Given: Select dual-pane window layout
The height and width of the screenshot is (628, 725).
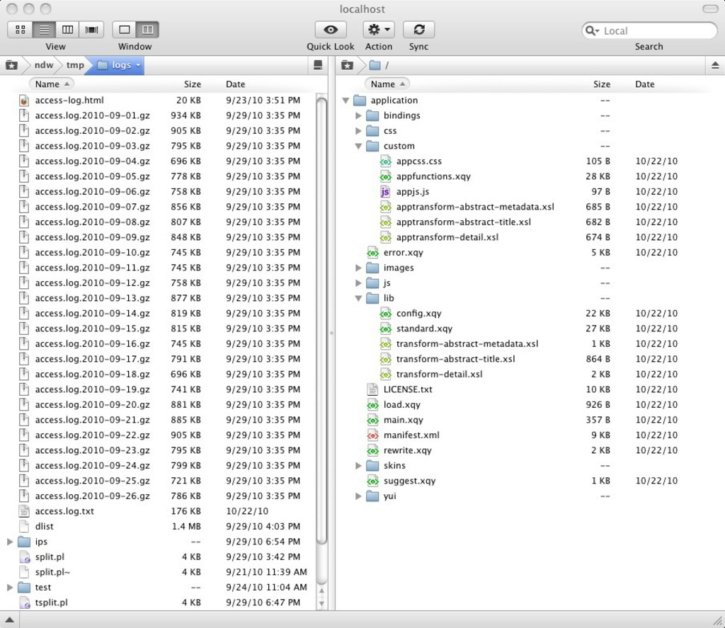Looking at the screenshot, I should pos(147,30).
